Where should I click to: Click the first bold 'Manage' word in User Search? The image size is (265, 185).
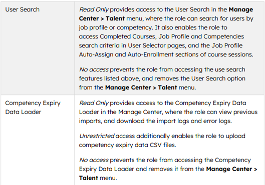(241, 9)
